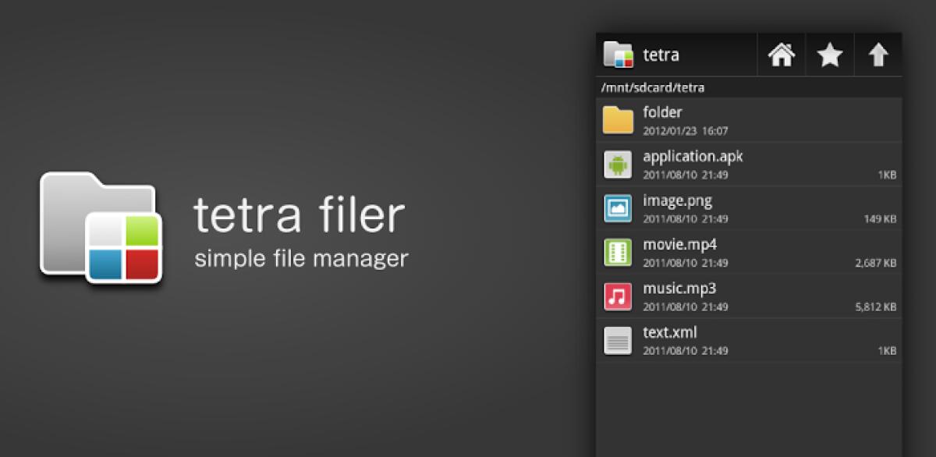Tap the music note icon for music.mp3
Image resolution: width=936 pixels, height=457 pixels.
[x=617, y=296]
